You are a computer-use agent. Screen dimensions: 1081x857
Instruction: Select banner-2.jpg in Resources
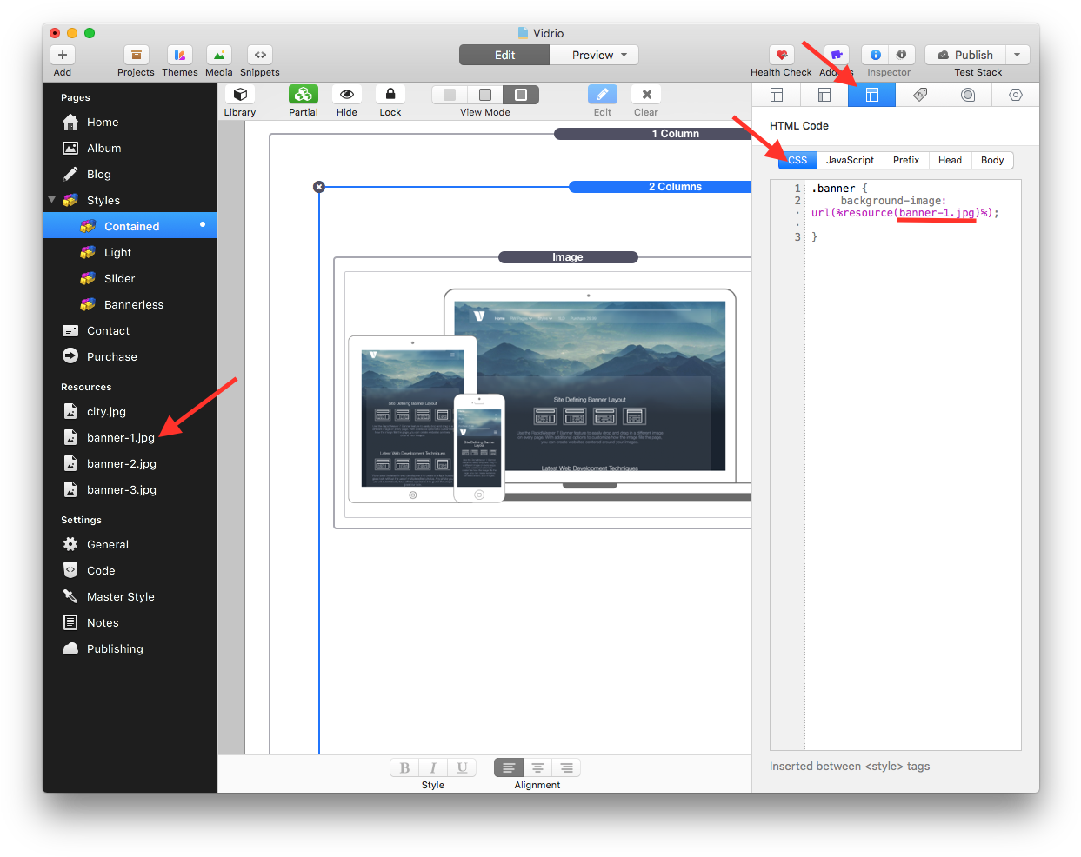[x=122, y=464]
